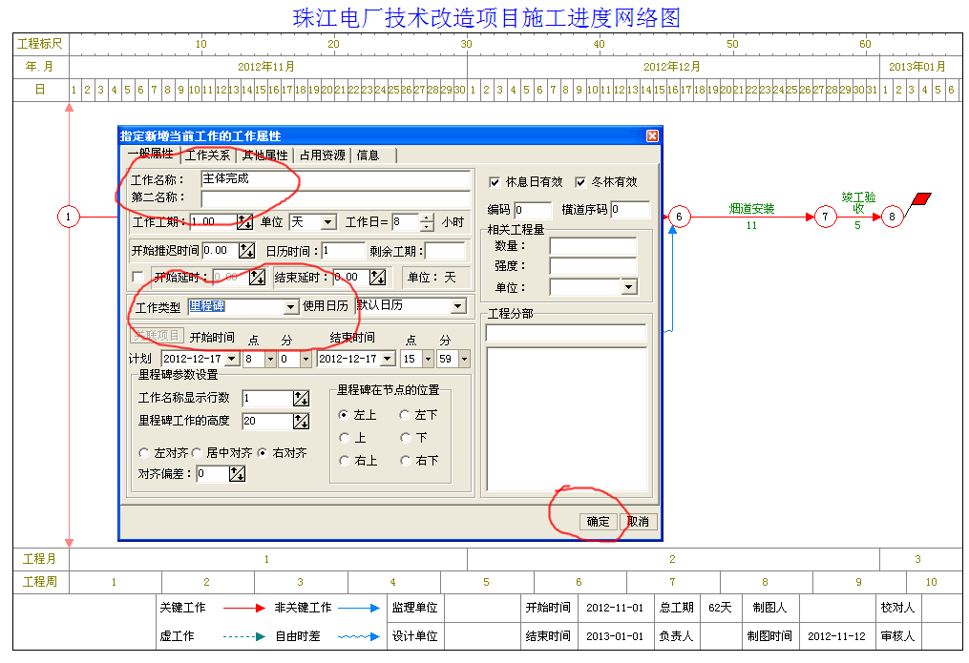The height and width of the screenshot is (663, 969).
Task: Click into the 编码 field
Action: (x=533, y=210)
